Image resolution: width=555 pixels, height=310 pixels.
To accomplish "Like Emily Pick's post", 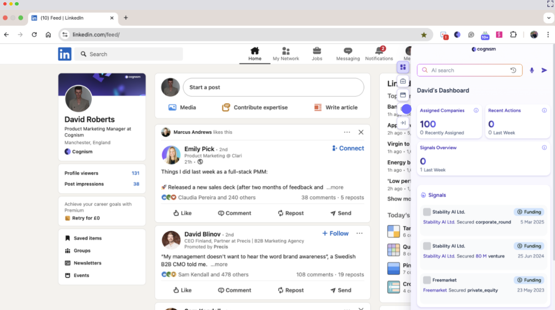I will click(x=182, y=213).
